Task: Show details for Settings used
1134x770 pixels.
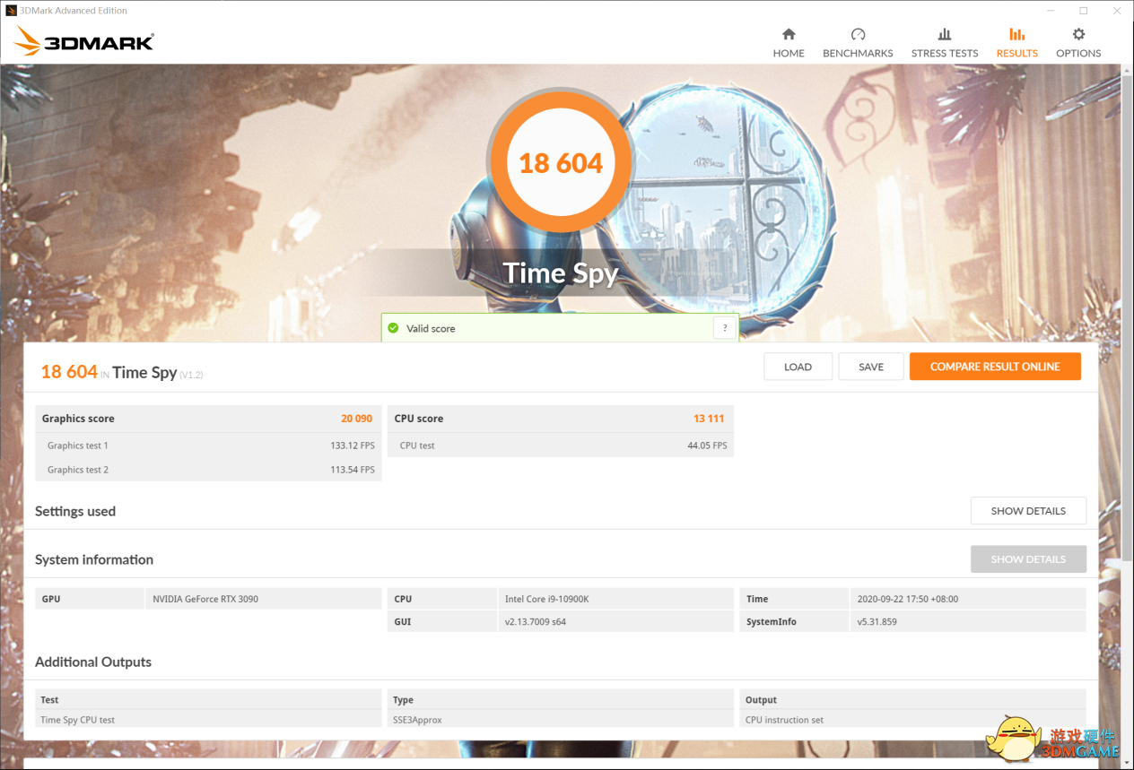Action: (1028, 511)
